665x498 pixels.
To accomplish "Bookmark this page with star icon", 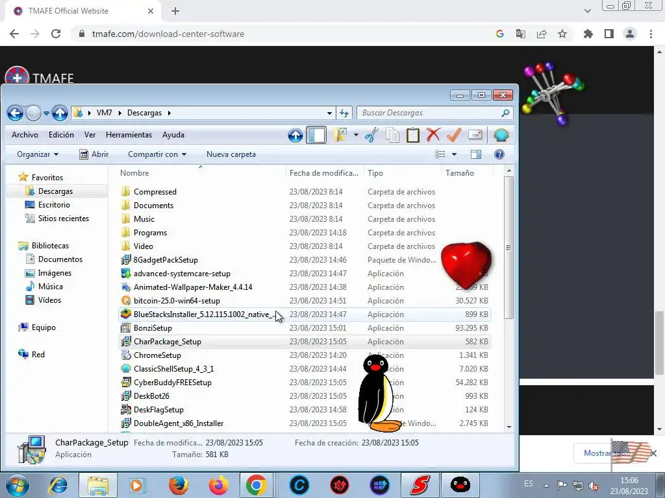I will click(x=562, y=34).
